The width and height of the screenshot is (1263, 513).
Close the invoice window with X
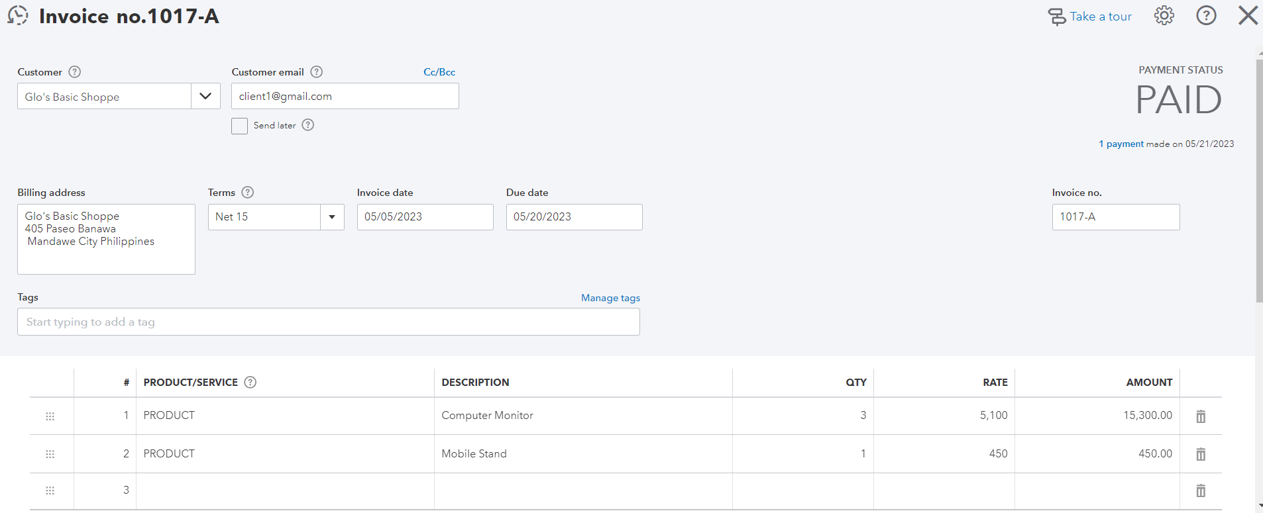click(1248, 16)
